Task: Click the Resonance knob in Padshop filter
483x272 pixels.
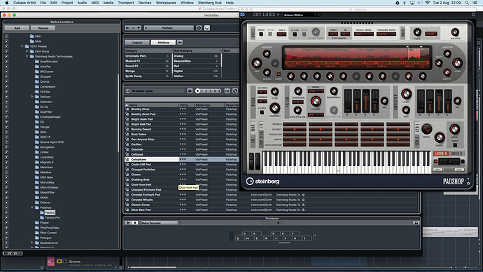Action: point(334,91)
